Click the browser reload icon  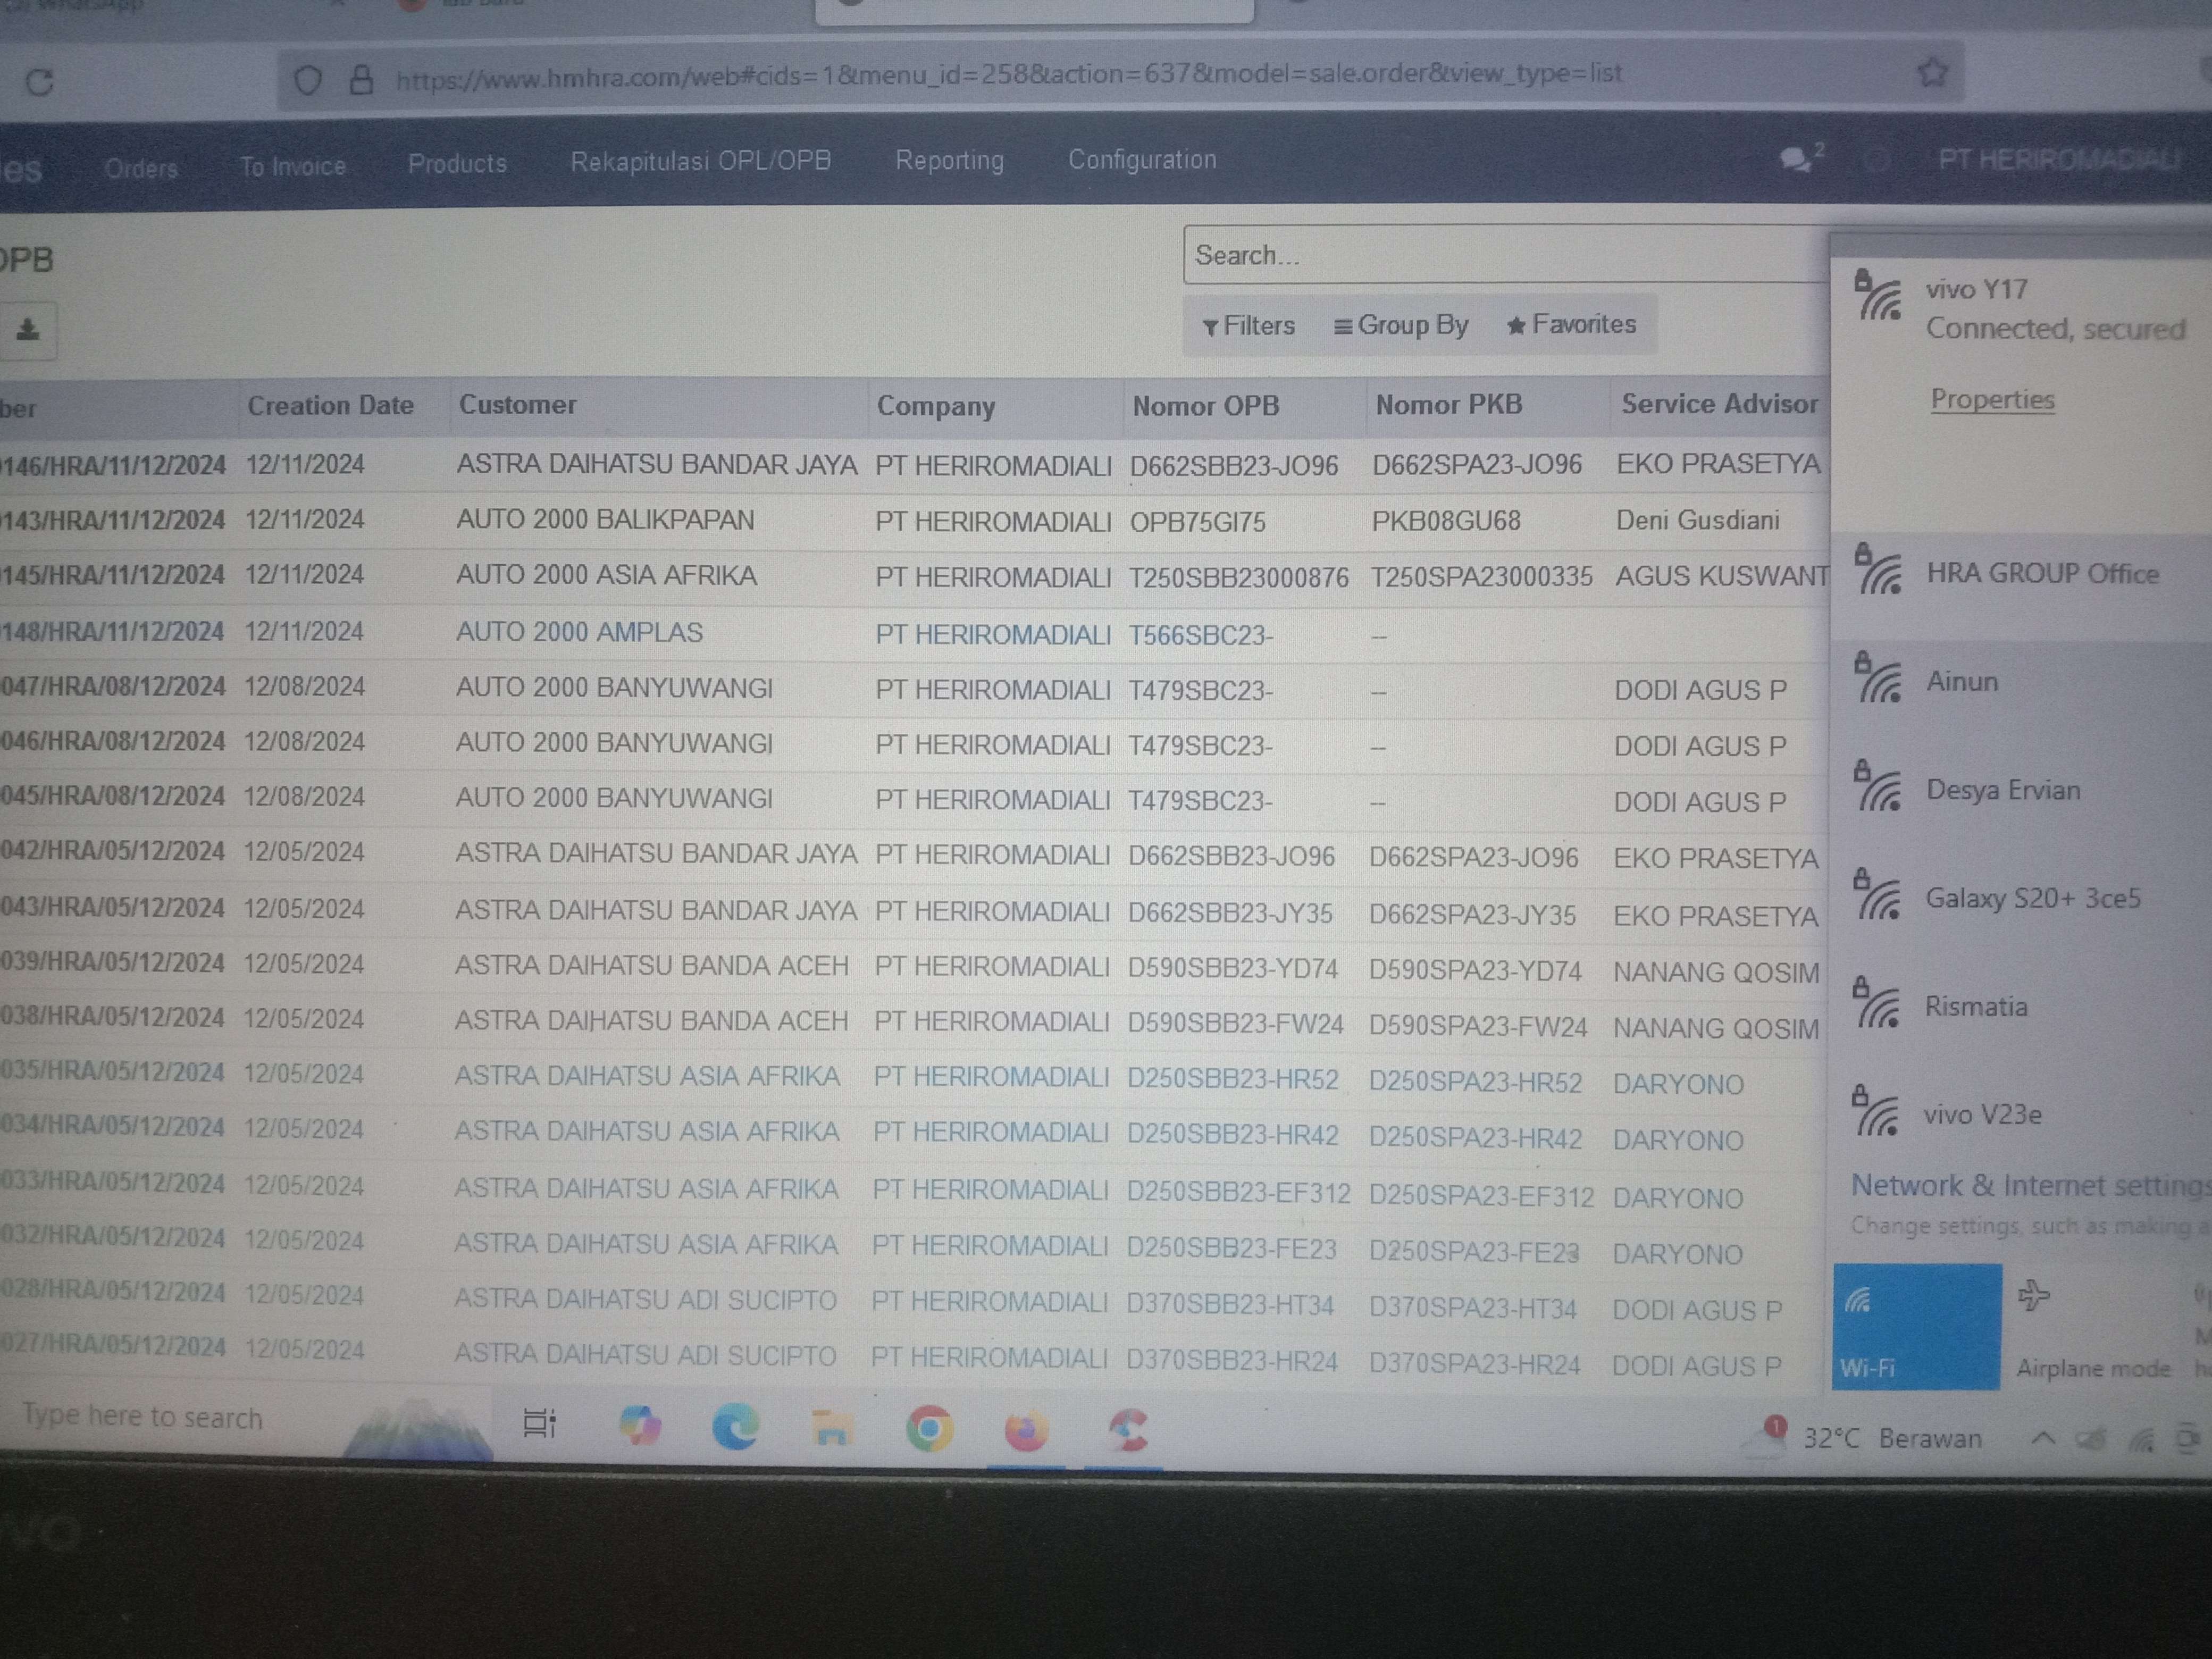pyautogui.click(x=40, y=82)
